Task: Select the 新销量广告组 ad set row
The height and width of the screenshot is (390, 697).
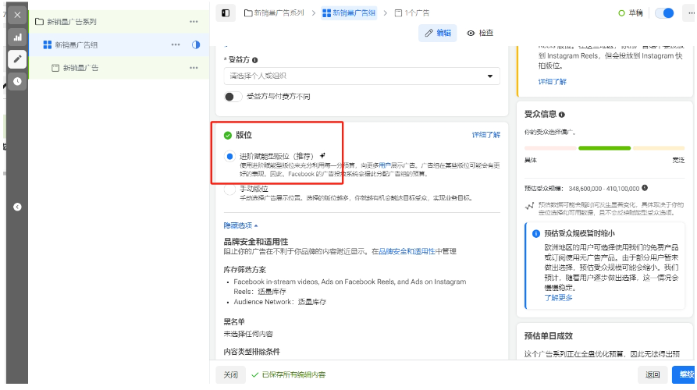Action: (x=119, y=45)
